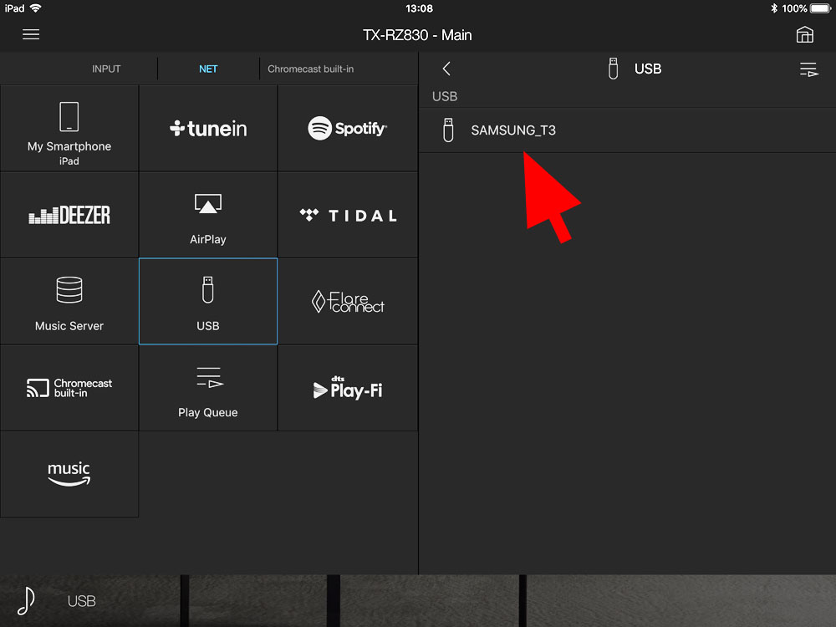Viewport: 836px width, 627px height.
Task: Switch to the Chromecast built-in tab
Action: [x=310, y=69]
